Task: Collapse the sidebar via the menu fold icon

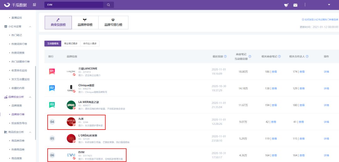Action: 35,5
